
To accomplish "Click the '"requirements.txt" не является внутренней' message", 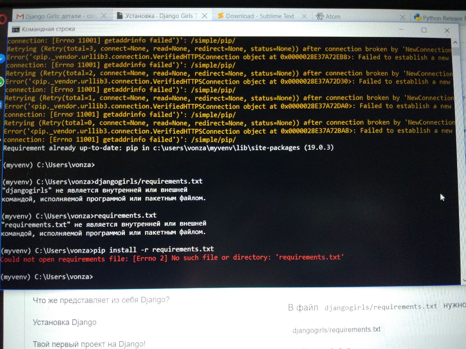I will (x=103, y=228).
